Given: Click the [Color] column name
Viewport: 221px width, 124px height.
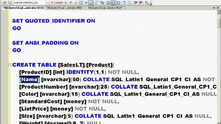Looking at the screenshot, I should pyautogui.click(x=29, y=94).
